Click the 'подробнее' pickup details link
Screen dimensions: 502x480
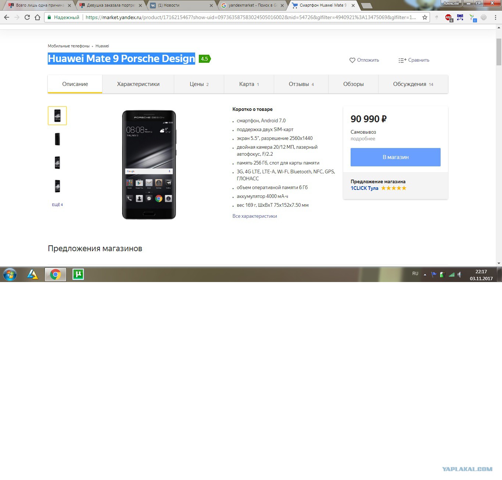point(363,138)
